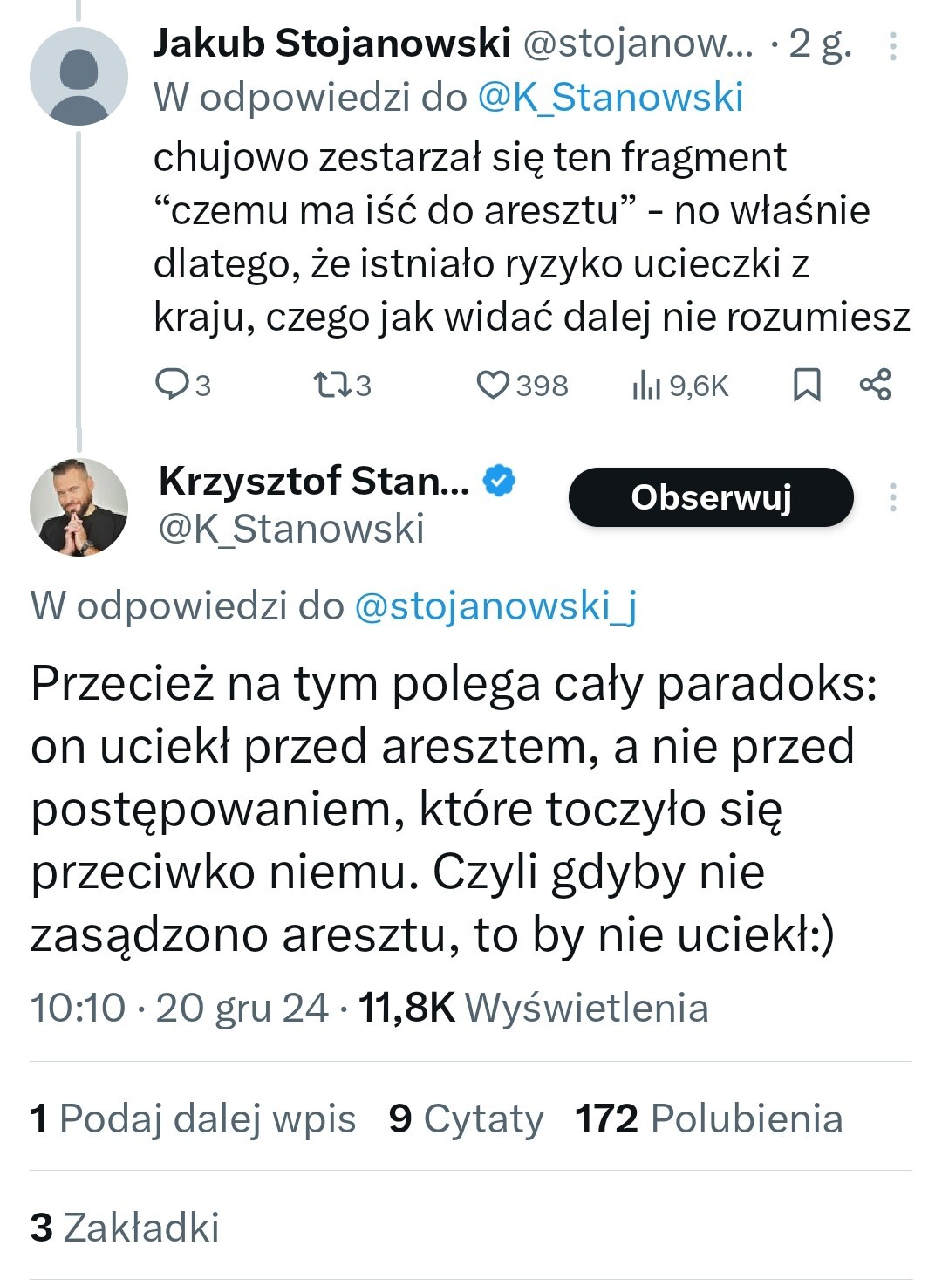Click the reply icon on Jakub's tweet
This screenshot has width=942, height=1286.
click(x=170, y=385)
